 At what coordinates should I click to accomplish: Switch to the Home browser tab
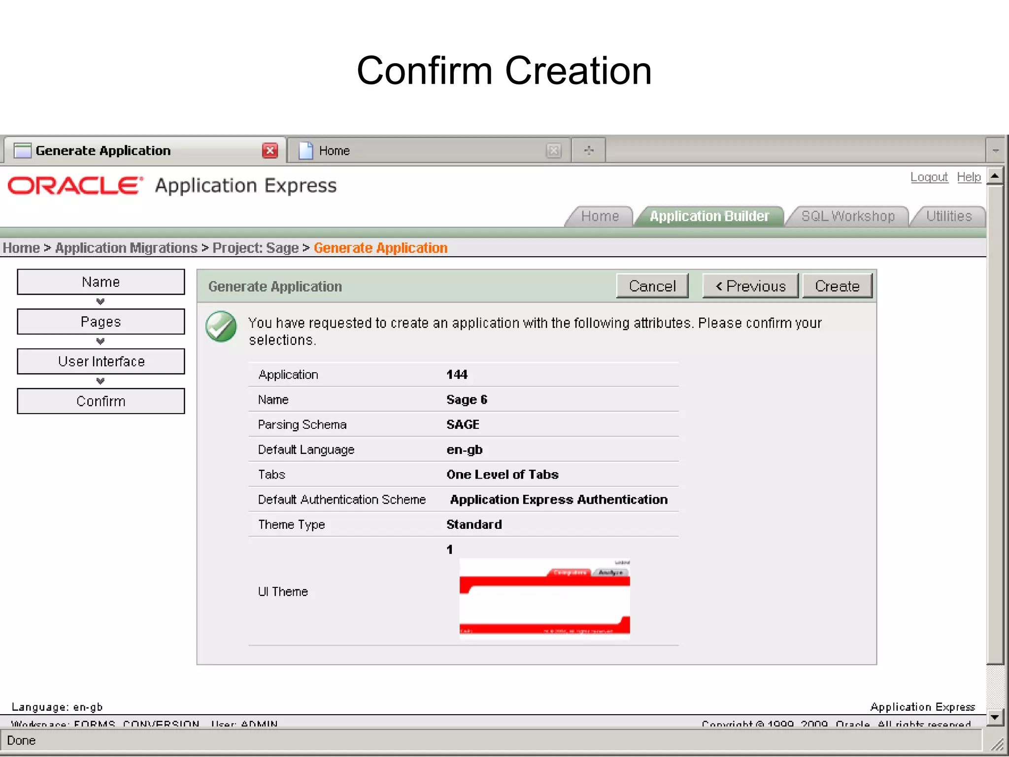coord(429,150)
